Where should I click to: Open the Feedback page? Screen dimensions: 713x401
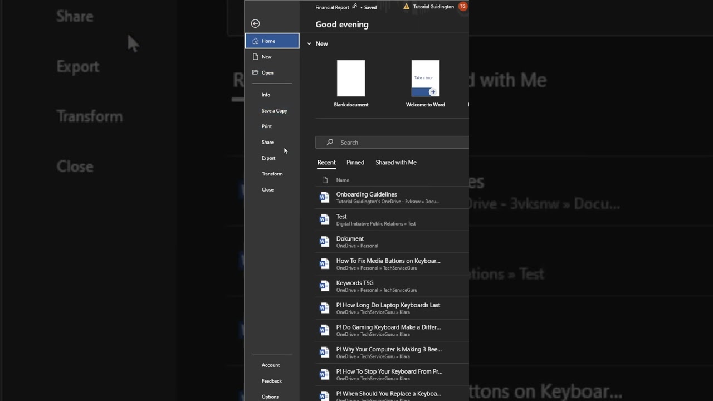click(x=272, y=381)
